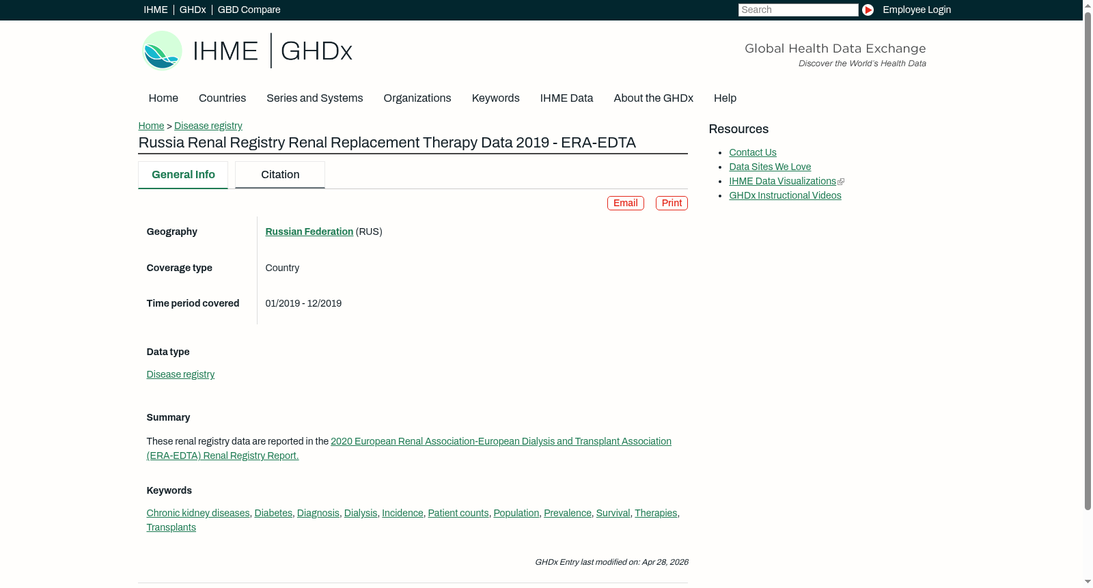Image resolution: width=1093 pixels, height=588 pixels.
Task: Click the Print button
Action: pos(672,203)
